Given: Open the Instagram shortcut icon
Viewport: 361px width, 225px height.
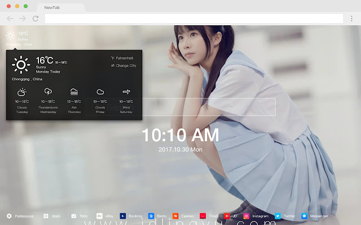Looking at the screenshot, I should coord(246,216).
